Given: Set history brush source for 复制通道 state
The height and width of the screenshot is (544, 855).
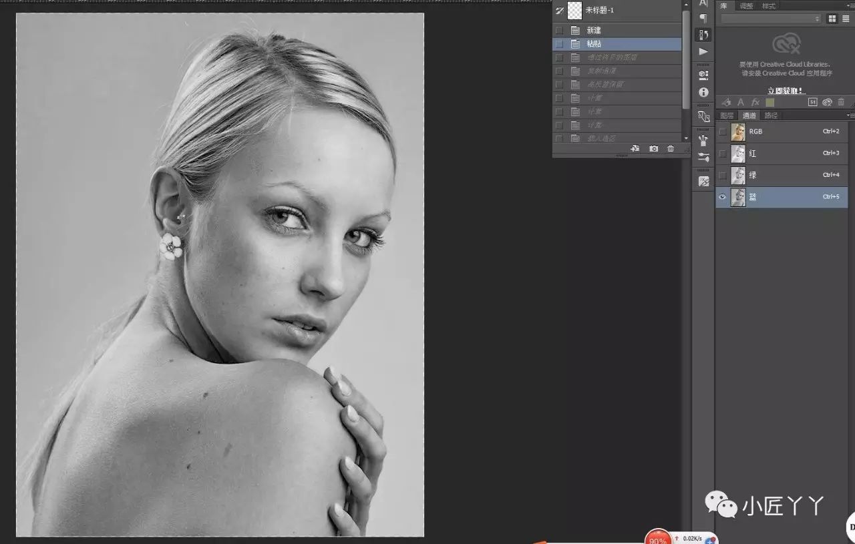Looking at the screenshot, I should [559, 71].
